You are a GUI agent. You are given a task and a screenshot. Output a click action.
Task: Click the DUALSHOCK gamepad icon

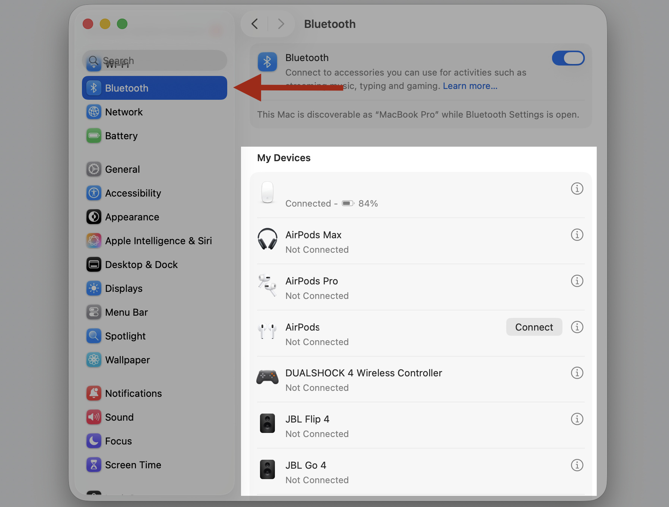pyautogui.click(x=267, y=377)
